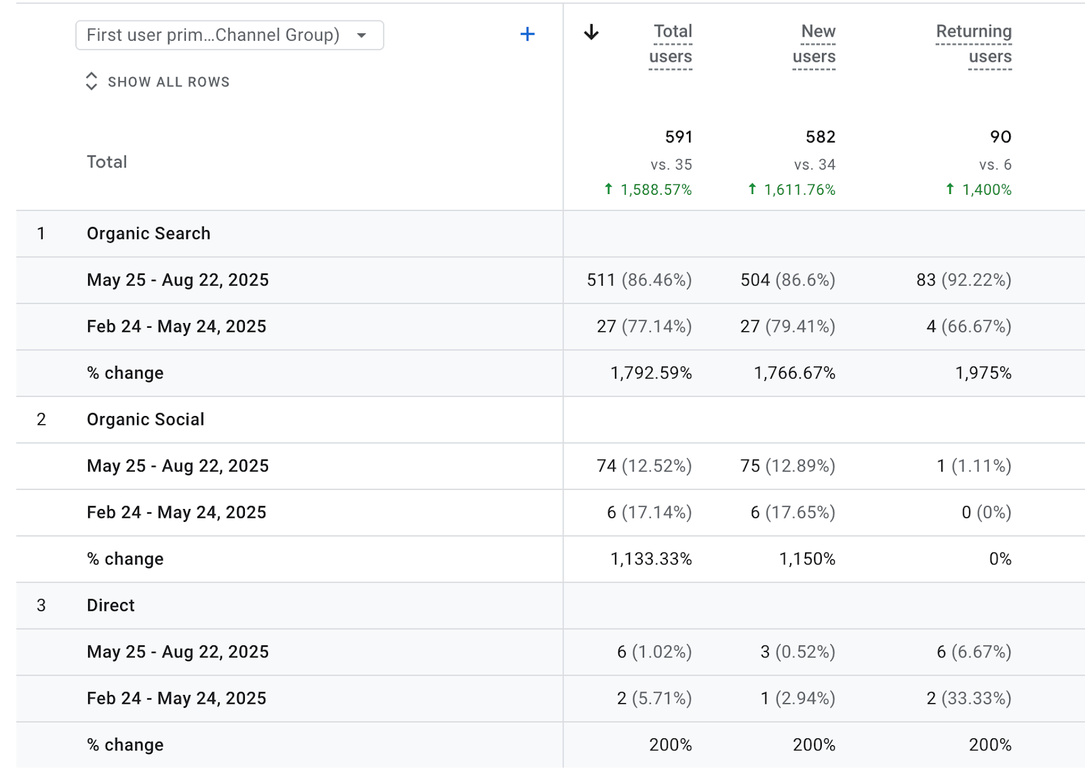Click the 511 (86.46%) Organic Search cell
The image size is (1085, 779).
[x=639, y=280]
